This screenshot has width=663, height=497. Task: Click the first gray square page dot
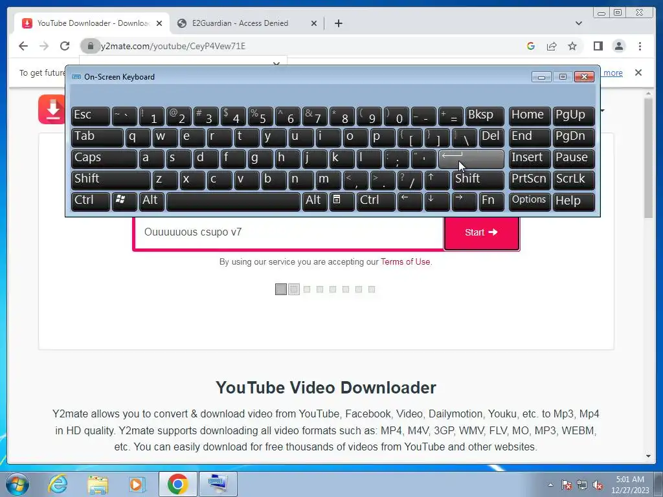pyautogui.click(x=281, y=289)
